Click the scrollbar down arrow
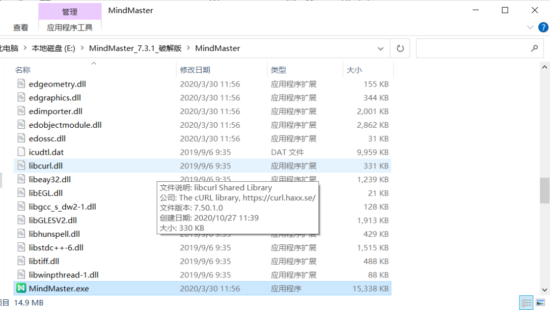 [544, 290]
